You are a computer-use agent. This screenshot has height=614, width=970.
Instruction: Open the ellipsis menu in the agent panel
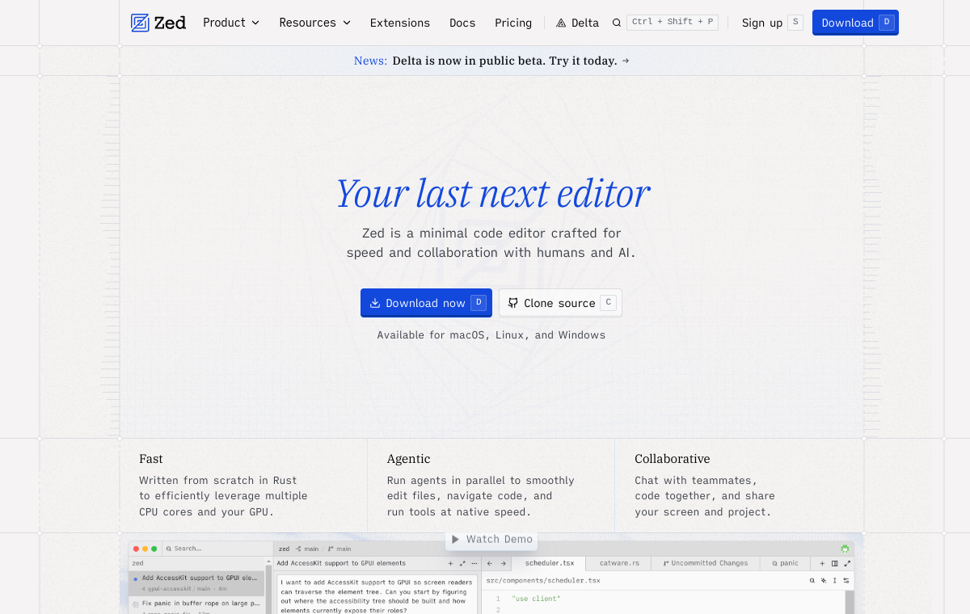point(474,563)
